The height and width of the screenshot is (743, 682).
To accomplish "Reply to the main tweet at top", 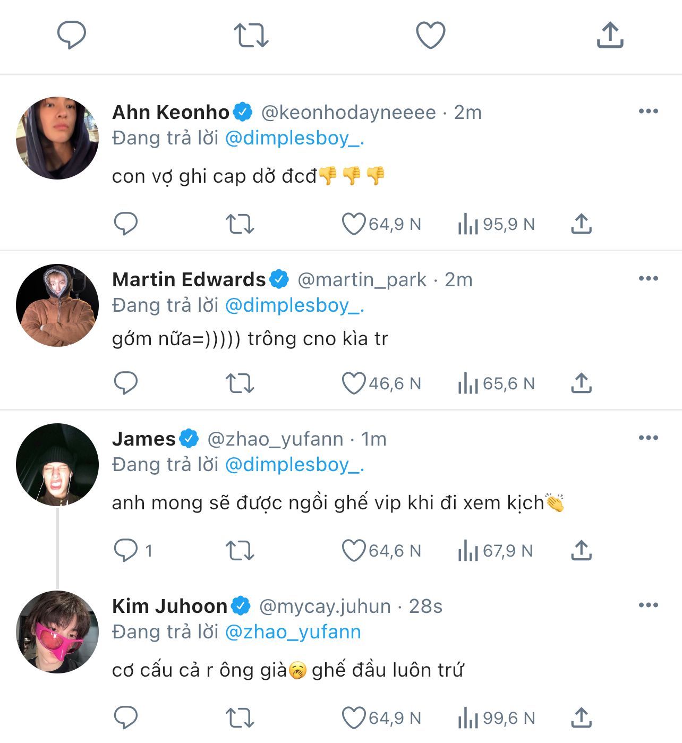I will (71, 36).
